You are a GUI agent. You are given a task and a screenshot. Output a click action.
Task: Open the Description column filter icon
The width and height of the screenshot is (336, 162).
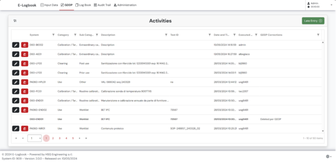(166, 35)
